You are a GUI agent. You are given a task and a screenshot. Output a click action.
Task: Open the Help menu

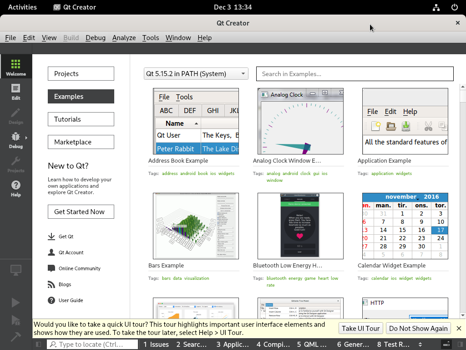204,38
